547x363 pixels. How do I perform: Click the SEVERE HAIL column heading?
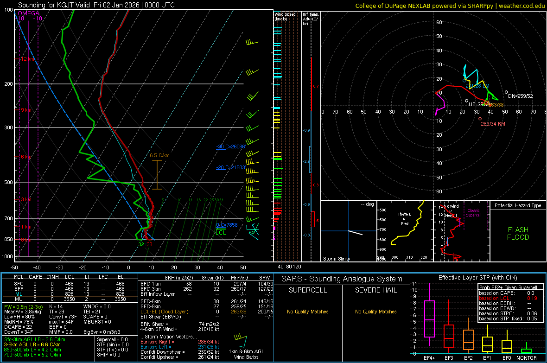point(375,290)
